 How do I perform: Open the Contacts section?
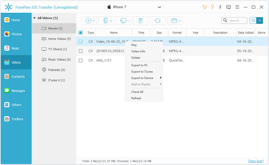16,76
